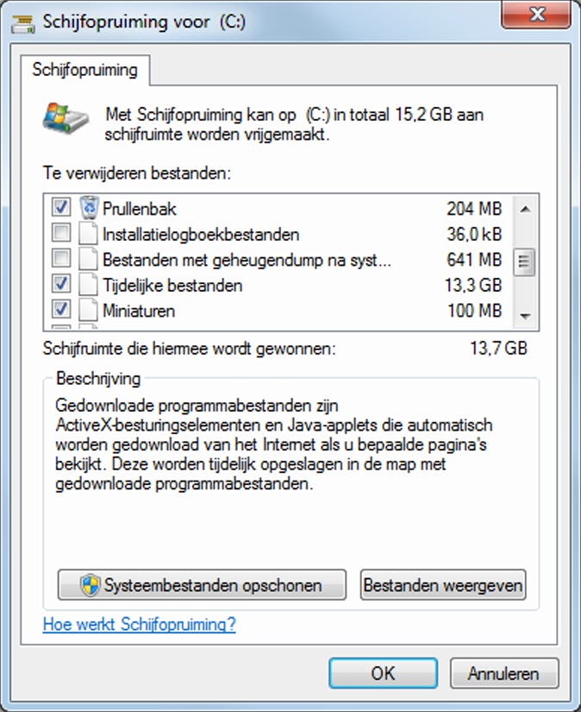Open the 'Hoe werkt Schijfopruiming?' link

[139, 624]
